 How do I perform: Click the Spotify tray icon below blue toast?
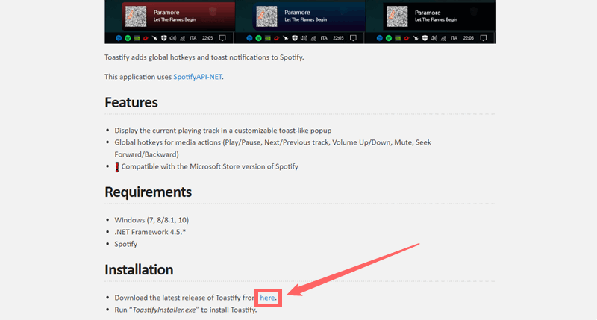(258, 38)
